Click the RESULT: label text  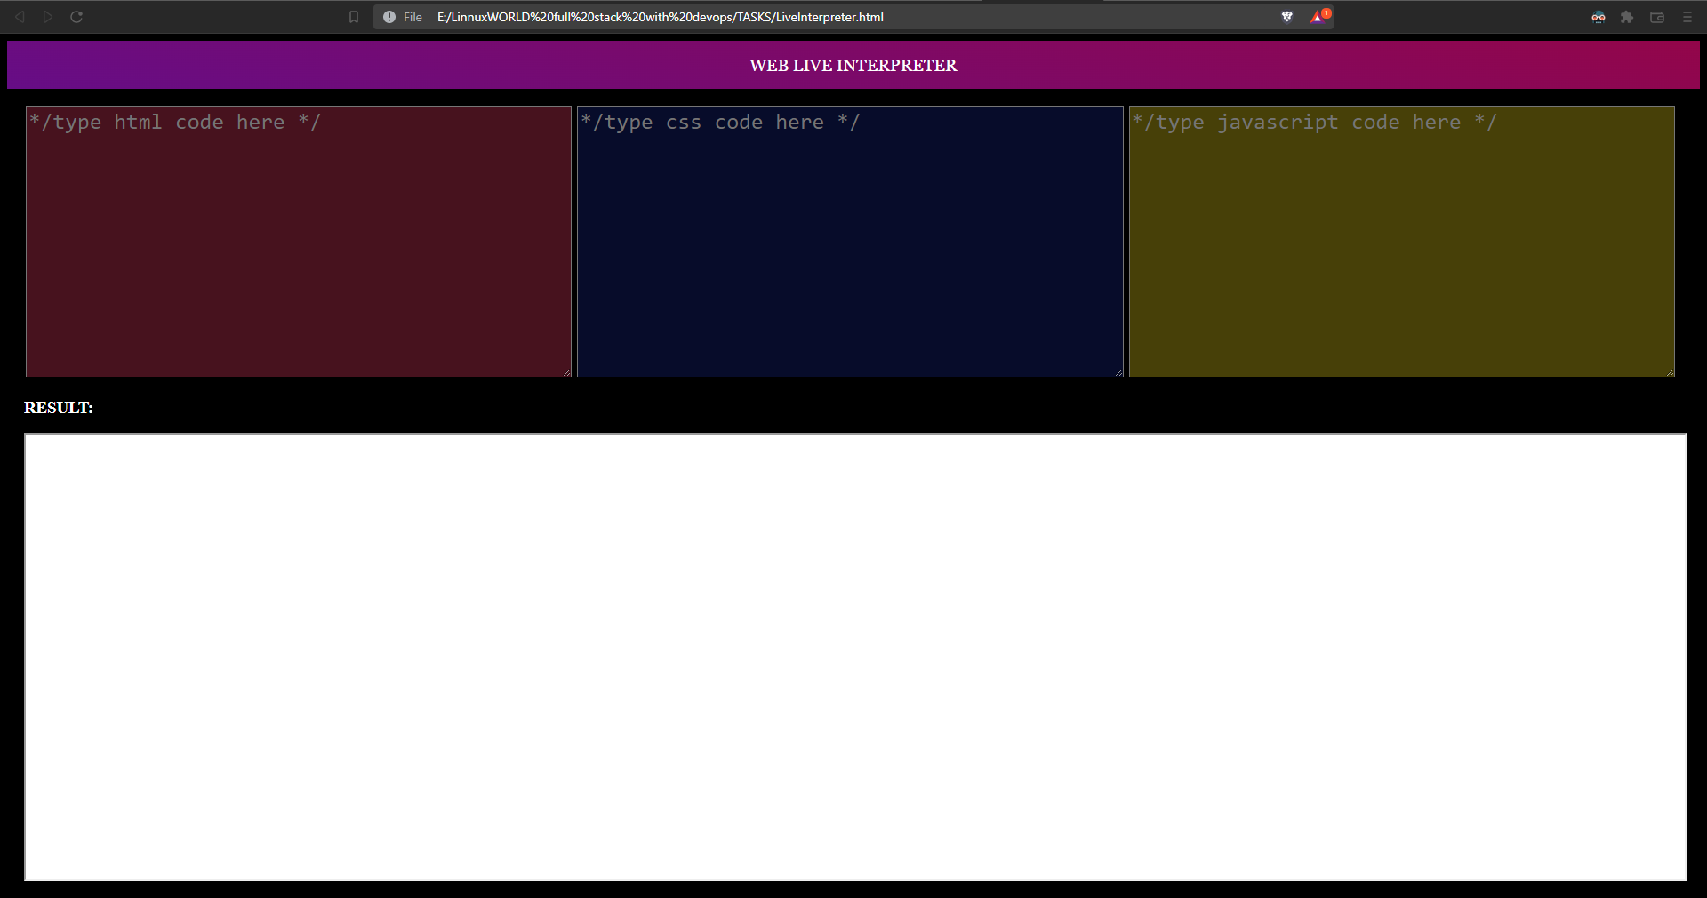tap(58, 408)
